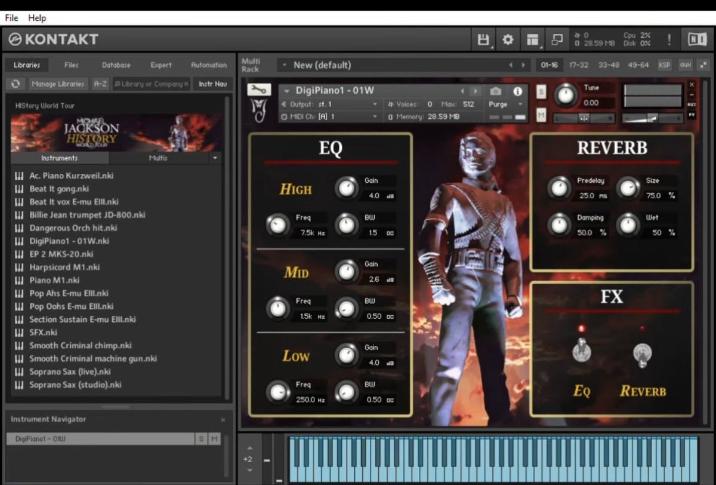Toggle the AUX sends view
Screen dimensions: 716x485
click(x=692, y=104)
